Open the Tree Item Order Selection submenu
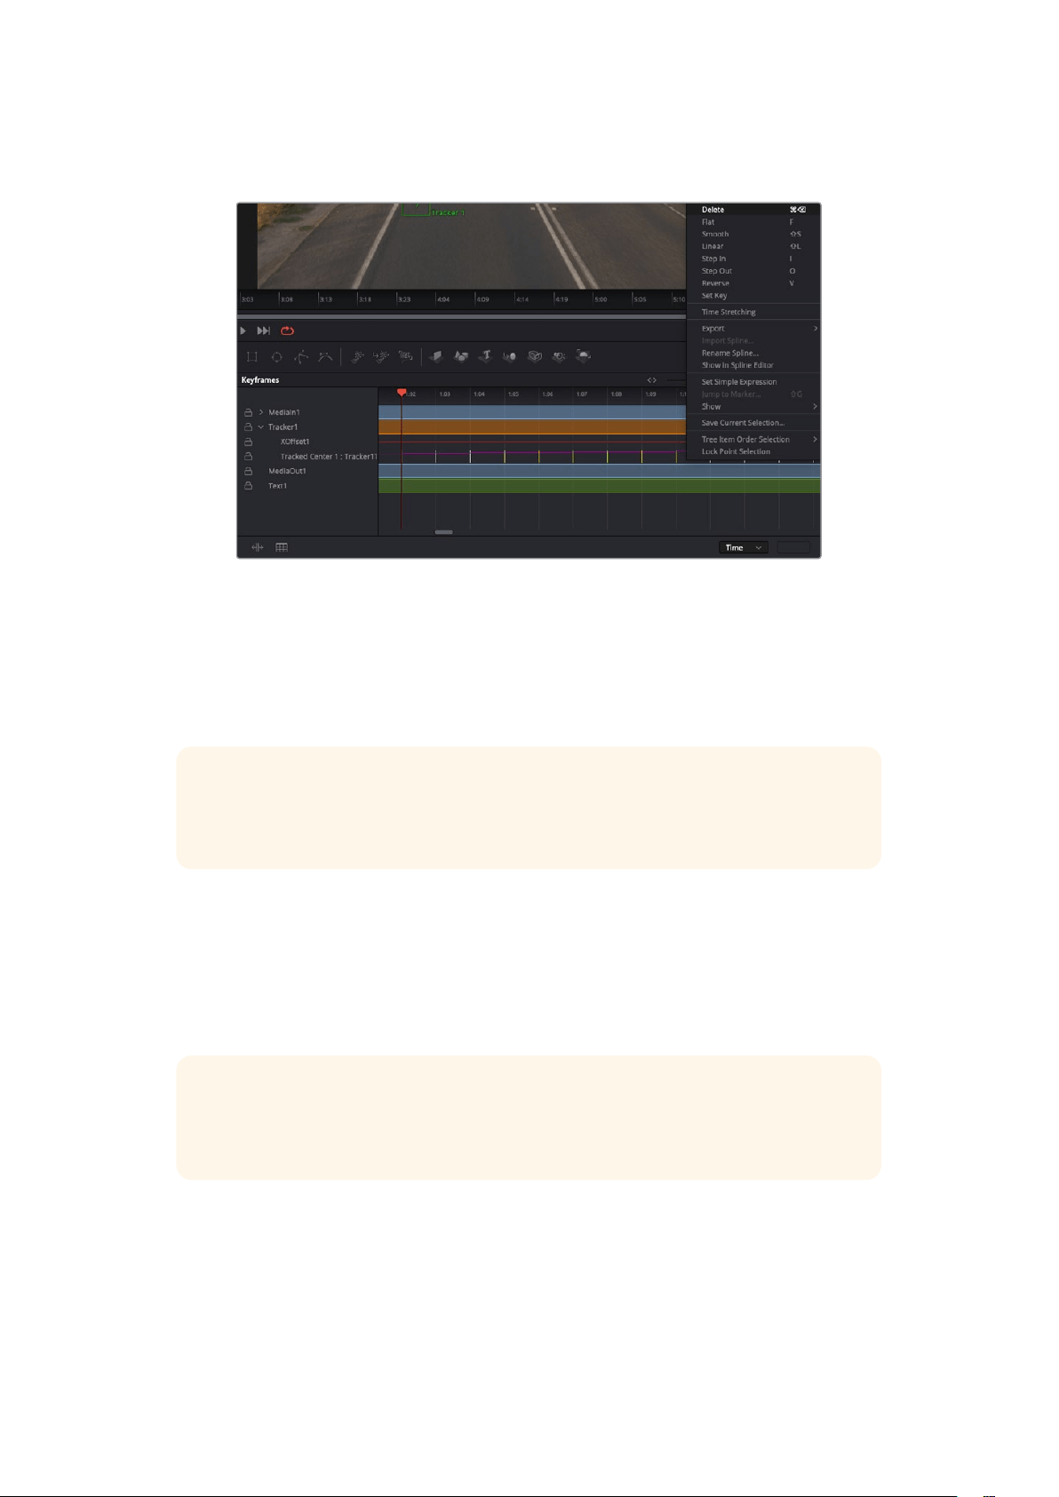 click(x=753, y=440)
